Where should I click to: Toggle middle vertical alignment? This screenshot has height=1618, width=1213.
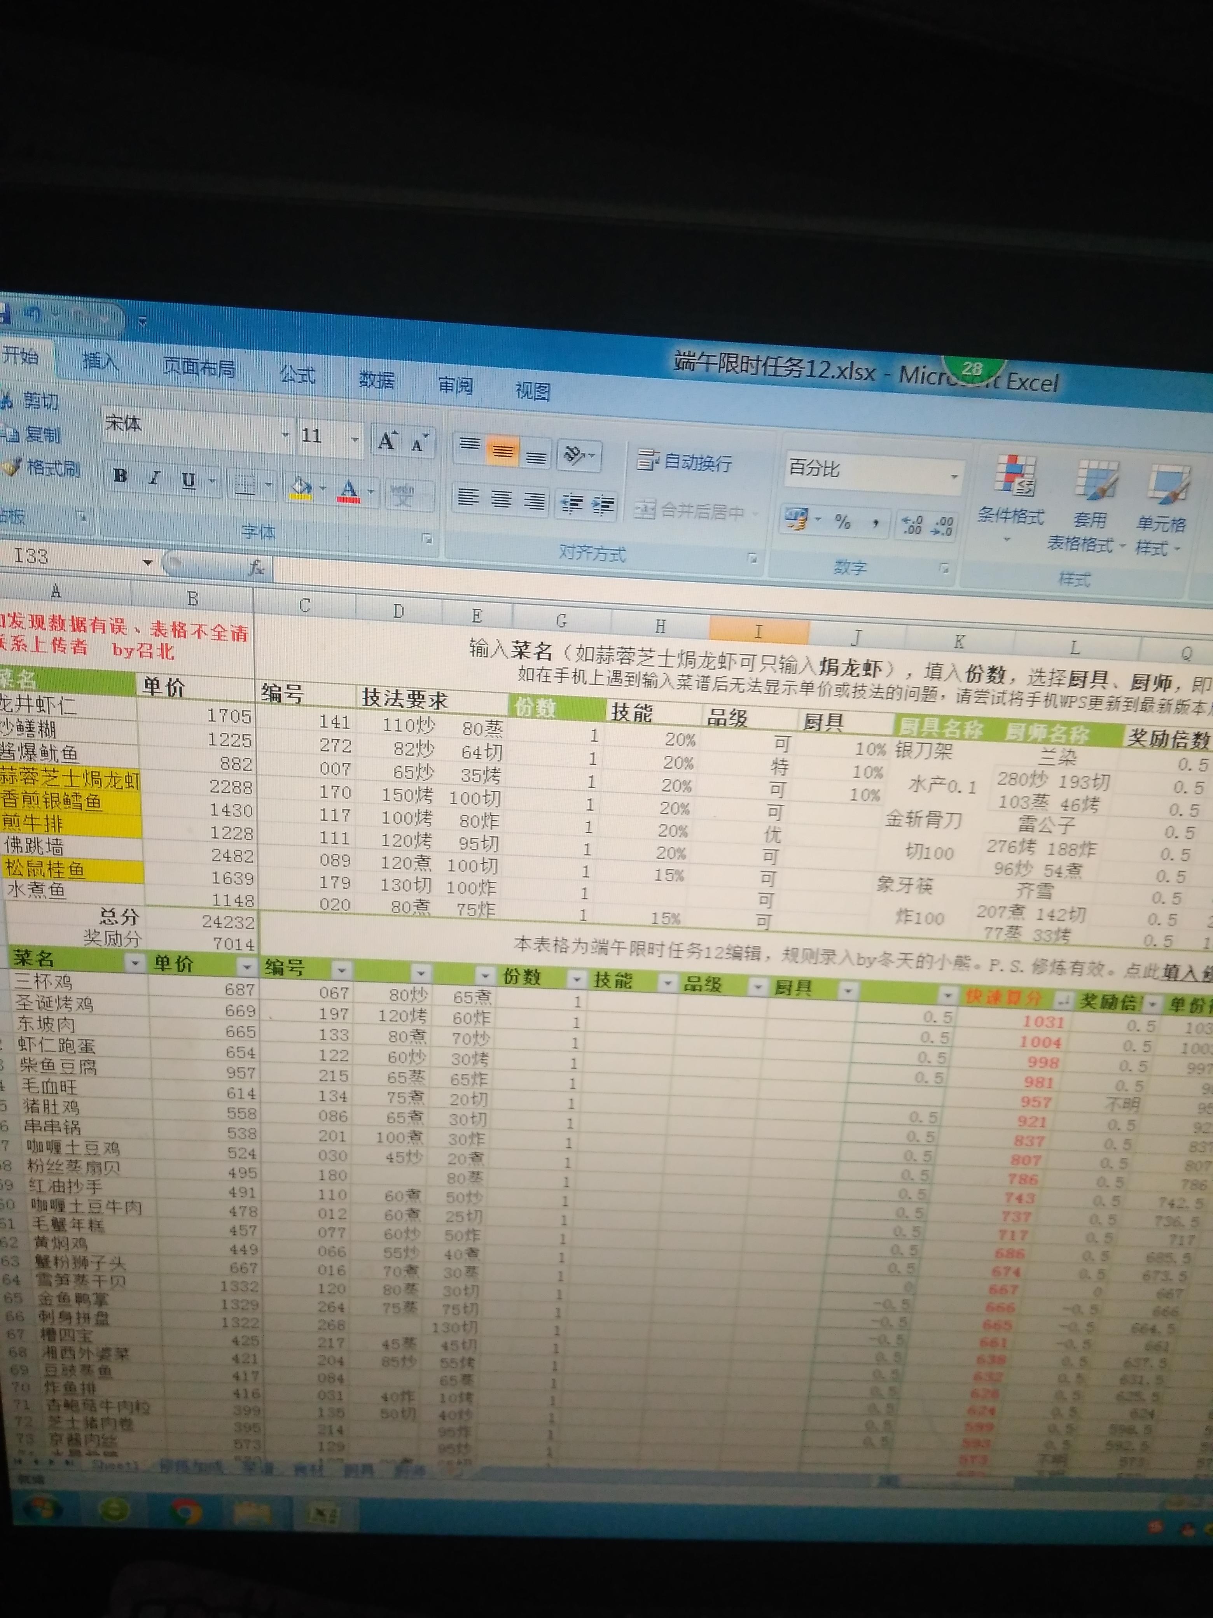(x=502, y=450)
